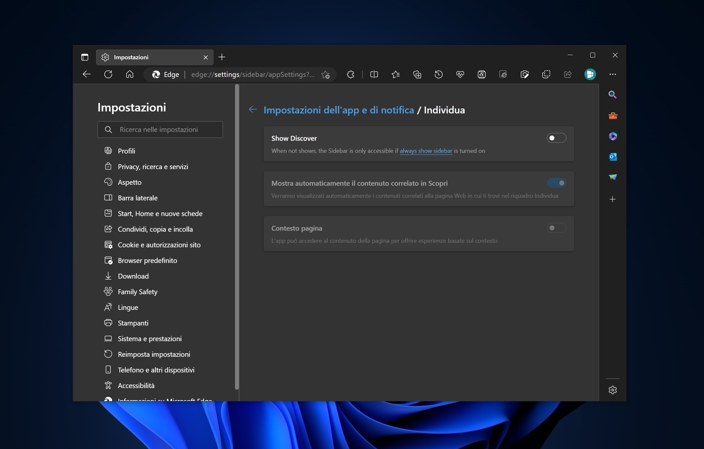Viewport: 704px width, 449px height.
Task: Open Settings and more three-dot menu
Action: click(613, 74)
